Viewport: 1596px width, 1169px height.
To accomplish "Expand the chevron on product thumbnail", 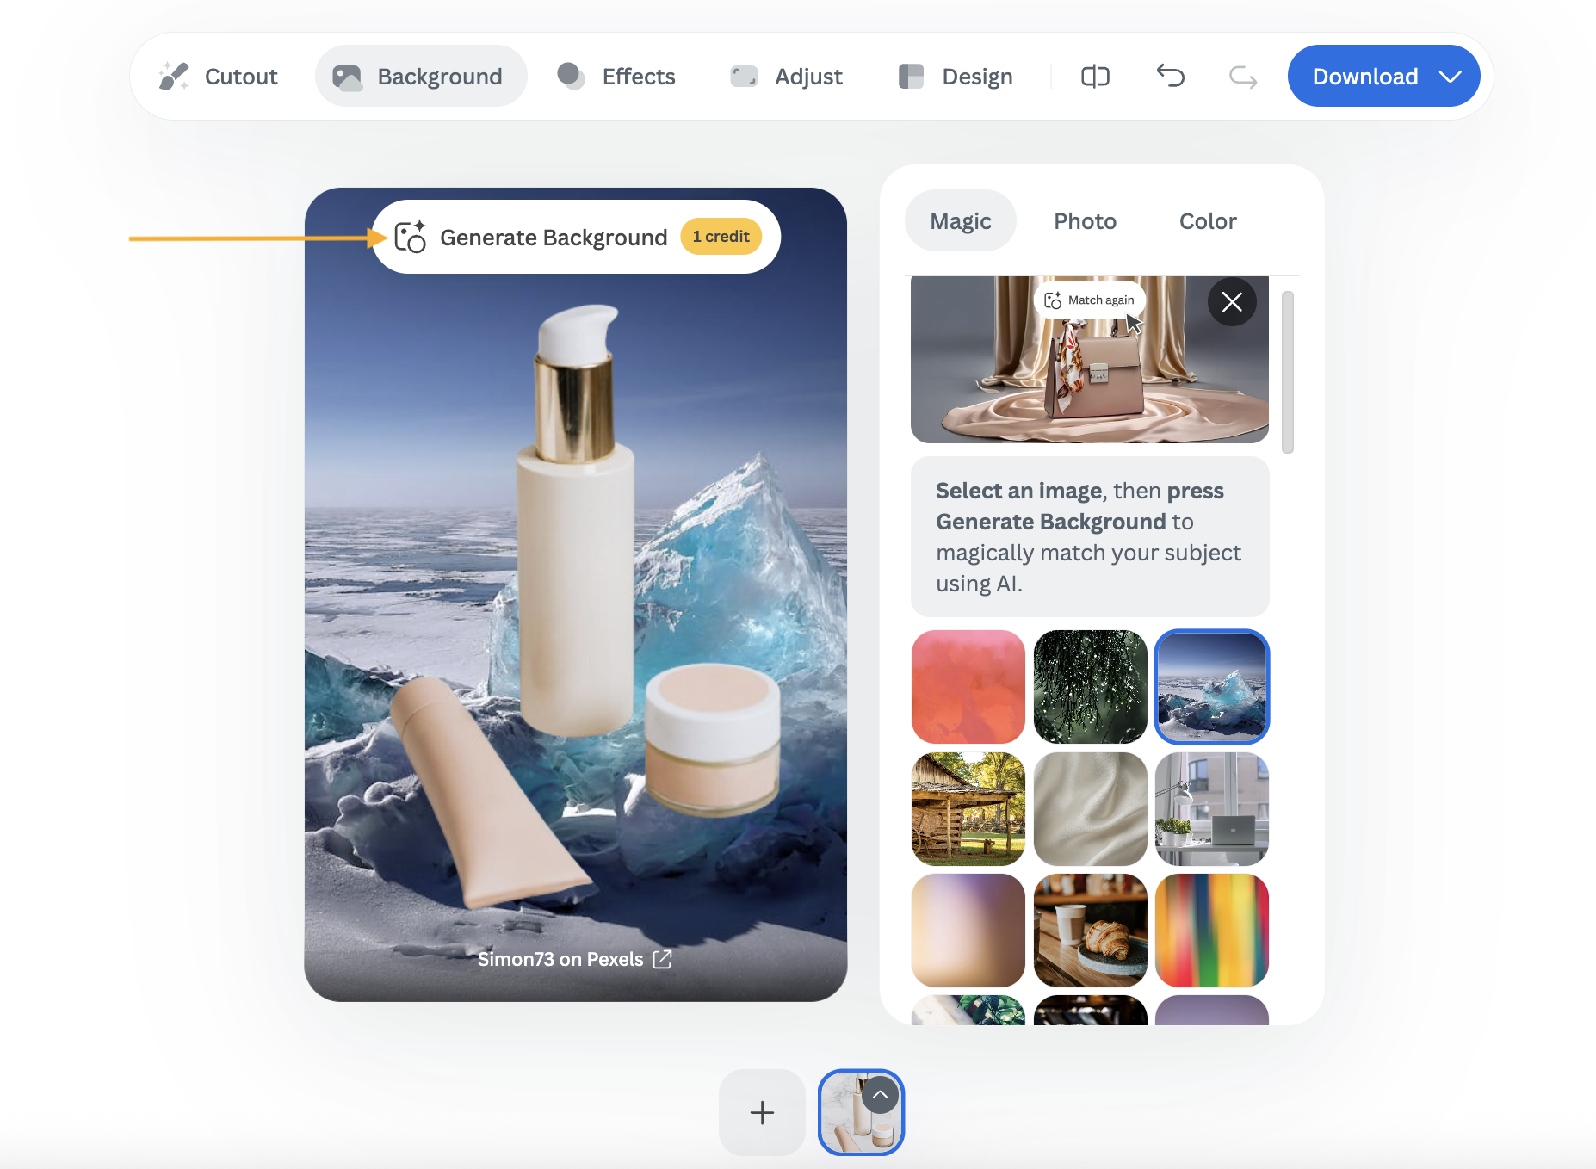I will (x=880, y=1096).
